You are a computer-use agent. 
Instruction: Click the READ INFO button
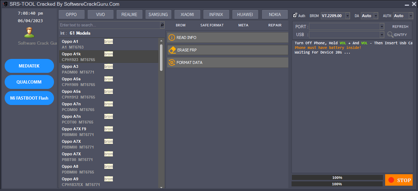coord(228,37)
